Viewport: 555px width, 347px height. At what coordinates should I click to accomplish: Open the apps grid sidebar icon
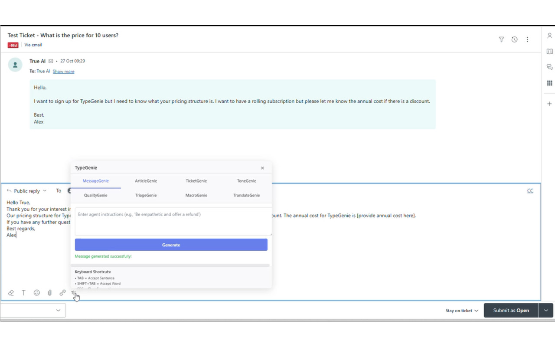pos(549,83)
